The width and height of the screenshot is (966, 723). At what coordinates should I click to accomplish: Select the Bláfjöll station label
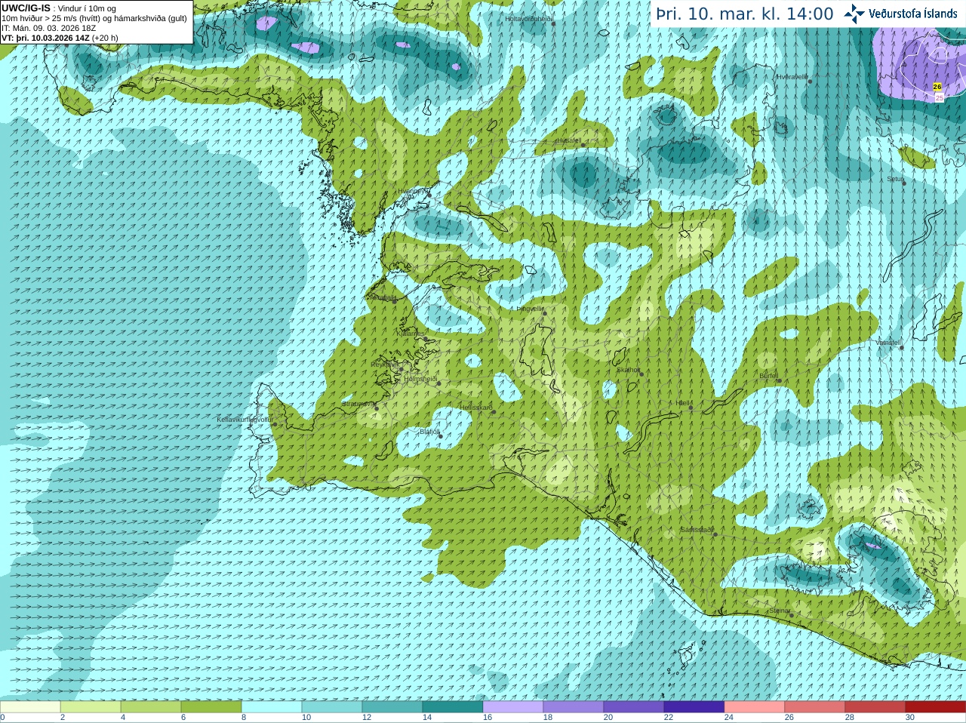click(x=429, y=432)
